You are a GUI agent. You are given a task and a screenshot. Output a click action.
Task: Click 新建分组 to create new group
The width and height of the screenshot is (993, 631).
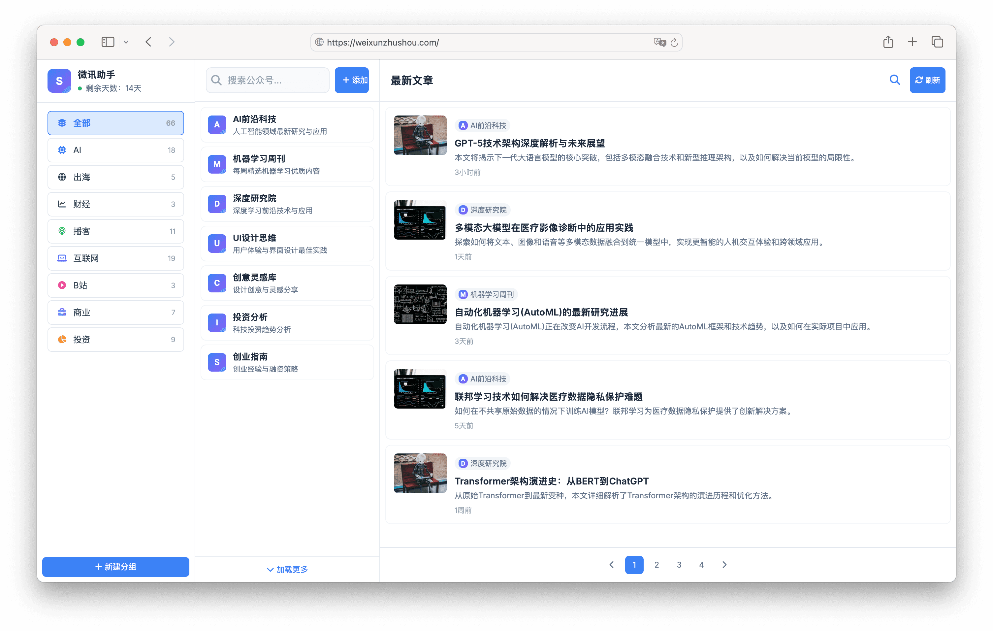pyautogui.click(x=115, y=567)
